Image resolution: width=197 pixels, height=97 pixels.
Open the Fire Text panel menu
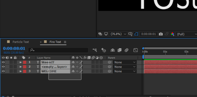tap(65, 42)
